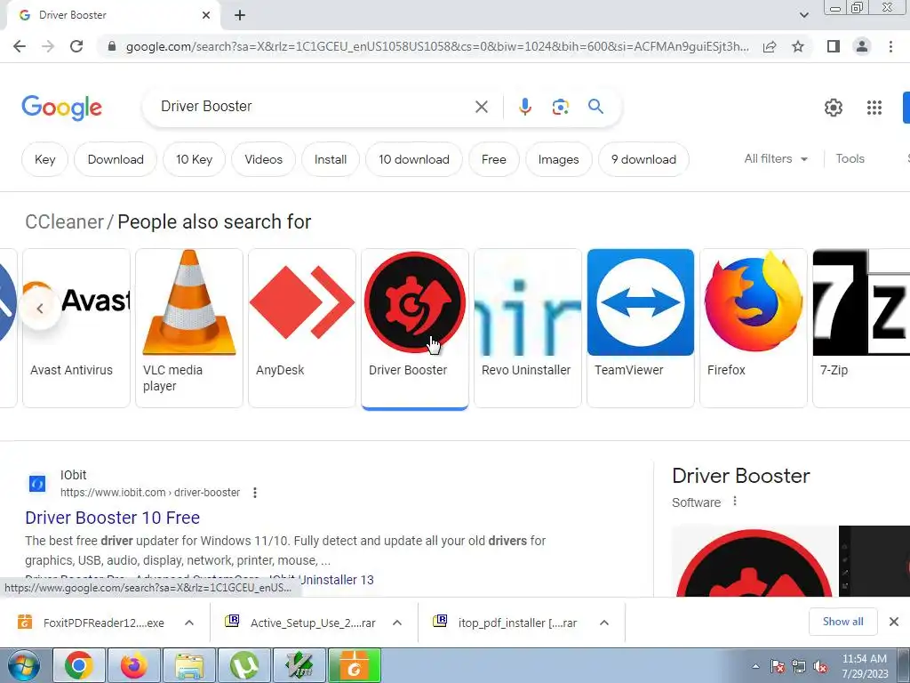
Task: Open the VLC media player card
Action: coord(189,328)
